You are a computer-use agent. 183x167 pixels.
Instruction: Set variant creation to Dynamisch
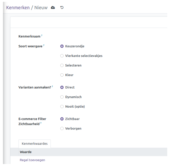tap(62, 97)
